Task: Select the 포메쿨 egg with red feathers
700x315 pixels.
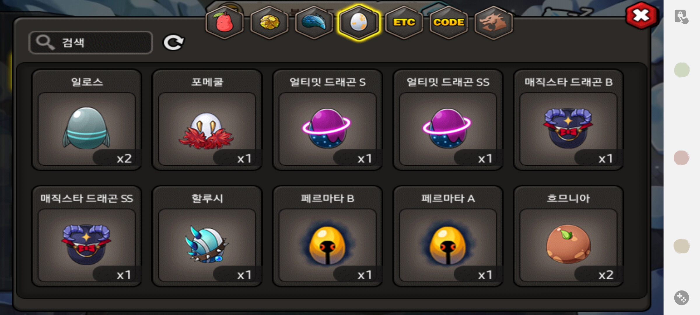Action: (x=207, y=120)
